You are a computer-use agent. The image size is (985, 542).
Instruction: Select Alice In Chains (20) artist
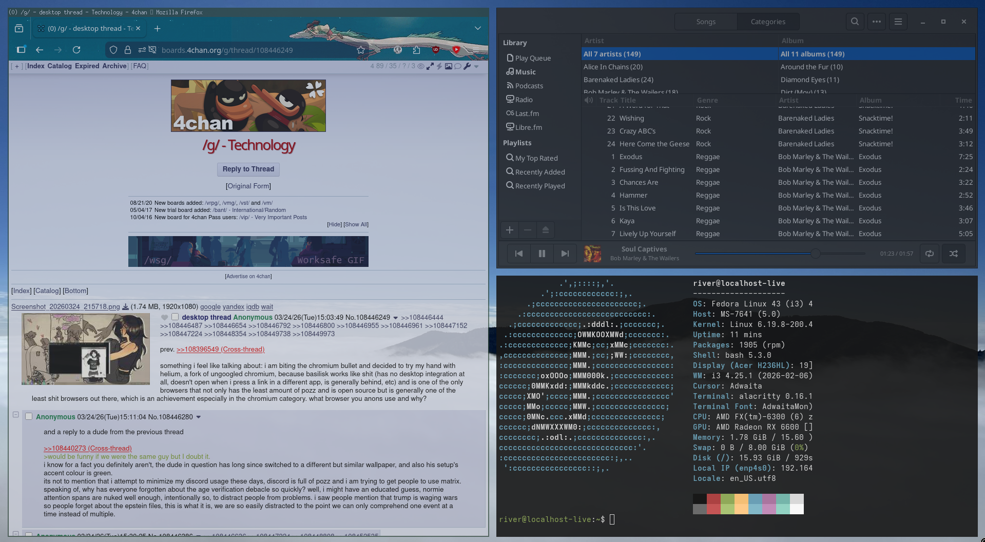680,67
